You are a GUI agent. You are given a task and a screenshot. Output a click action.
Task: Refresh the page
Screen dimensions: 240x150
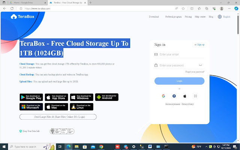tap(12, 9)
